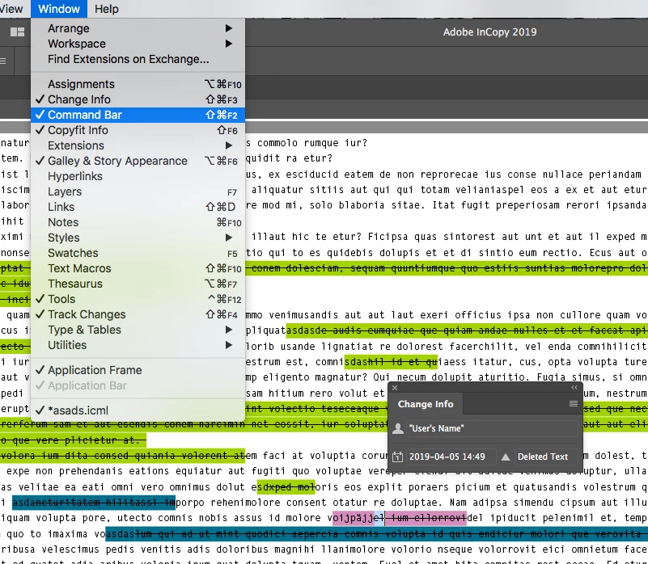
Task: Expand the Extensions submenu
Action: point(138,145)
